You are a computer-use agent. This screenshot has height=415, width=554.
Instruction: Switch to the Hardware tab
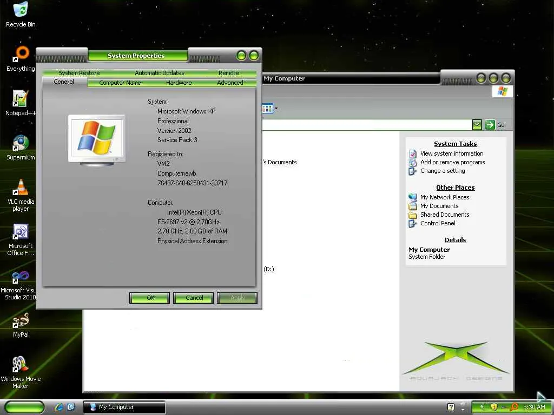click(x=179, y=83)
